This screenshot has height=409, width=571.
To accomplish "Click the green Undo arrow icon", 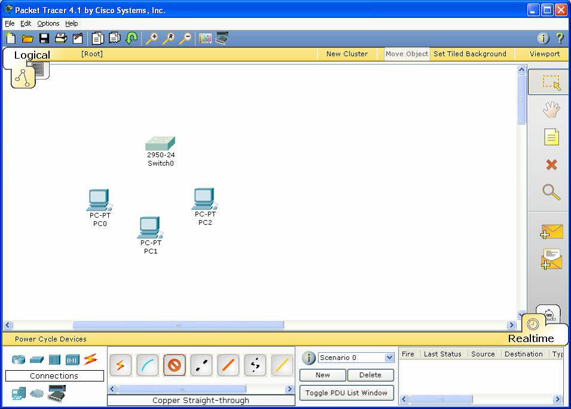I will [131, 38].
